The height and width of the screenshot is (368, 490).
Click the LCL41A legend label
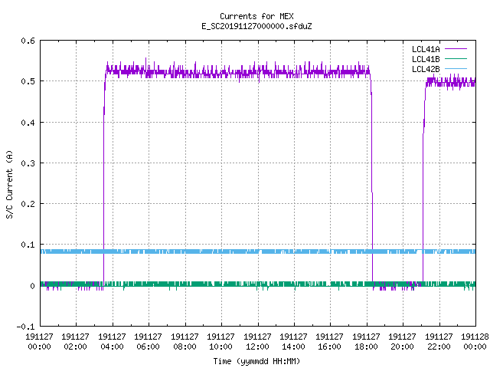pos(426,49)
